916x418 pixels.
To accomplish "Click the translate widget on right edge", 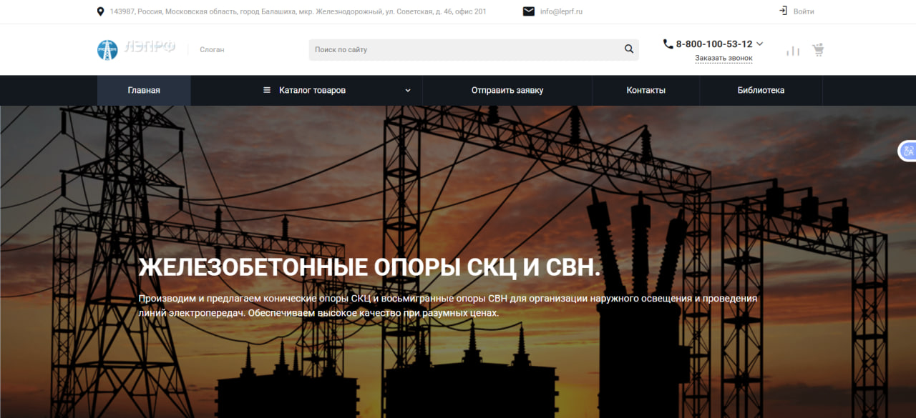I will [x=907, y=151].
